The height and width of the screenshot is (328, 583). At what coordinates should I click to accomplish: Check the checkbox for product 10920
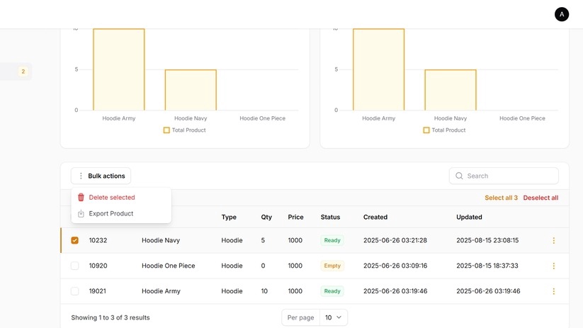[x=74, y=266]
